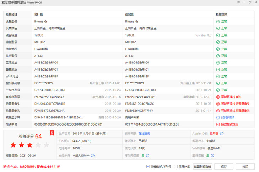Click the 可能更换过前置摄像头 result text
Image resolution: width=259 pixels, height=172 pixels.
point(236,111)
